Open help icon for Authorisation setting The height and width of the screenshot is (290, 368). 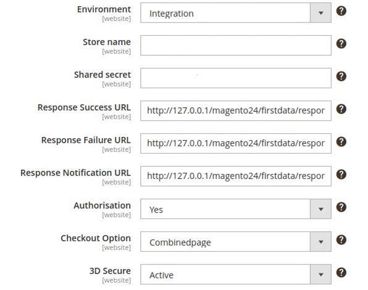click(x=341, y=207)
